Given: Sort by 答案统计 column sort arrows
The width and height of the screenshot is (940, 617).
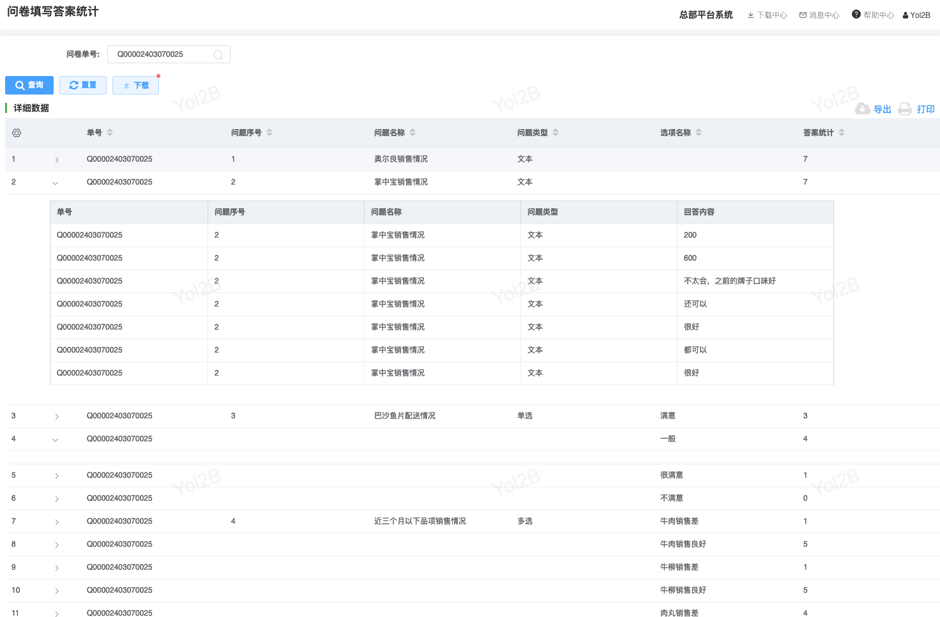Looking at the screenshot, I should (x=842, y=133).
